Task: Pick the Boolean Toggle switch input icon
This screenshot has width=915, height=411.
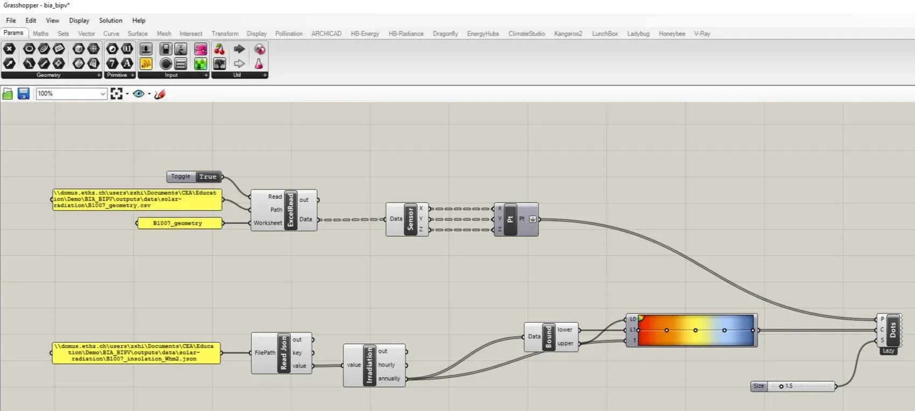Action: [166, 49]
